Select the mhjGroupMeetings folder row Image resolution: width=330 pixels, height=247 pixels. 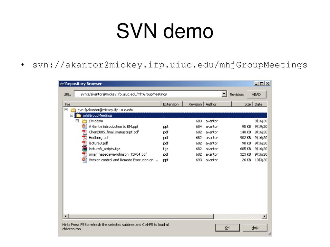point(171,115)
